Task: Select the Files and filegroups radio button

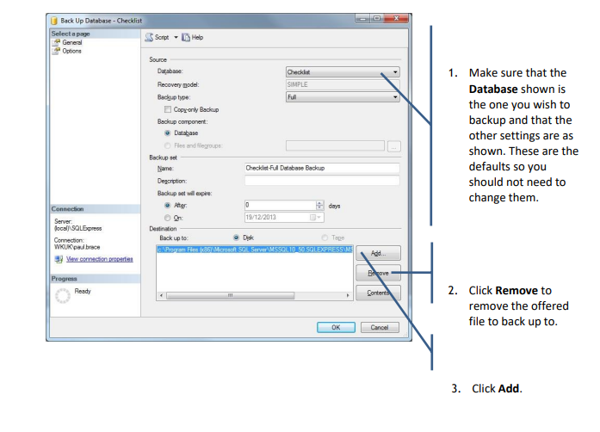Action: (167, 145)
